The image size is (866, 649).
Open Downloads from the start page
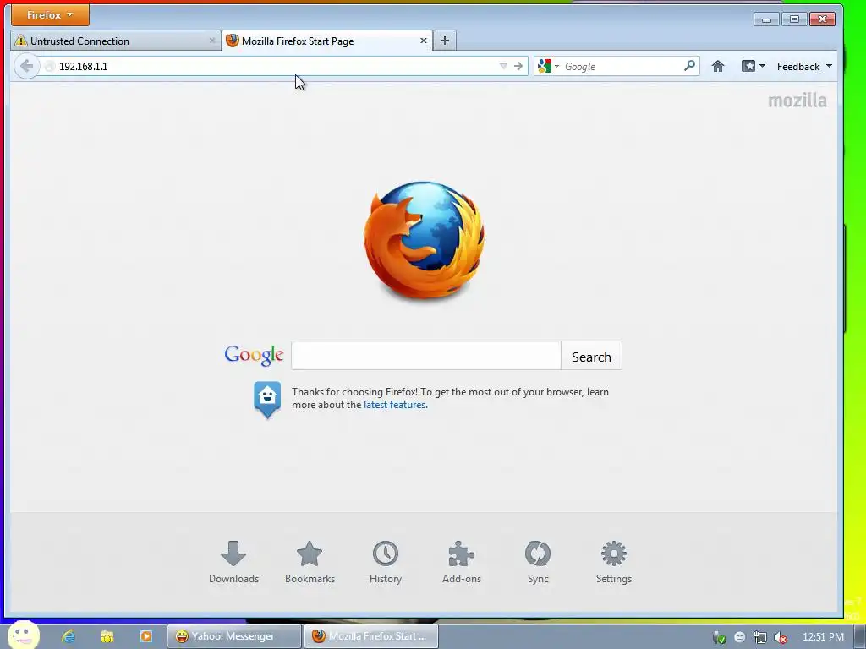(233, 562)
